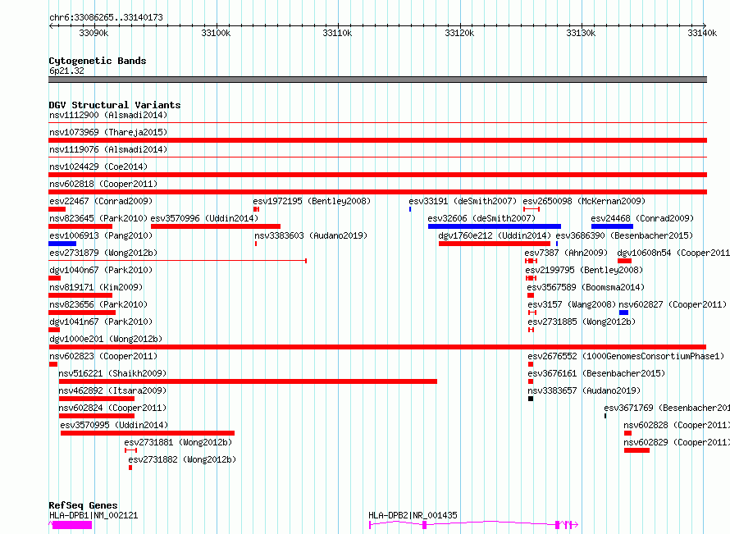730x534 pixels.
Task: Open esv33191 (deSmith2007) variant
Action: point(463,201)
